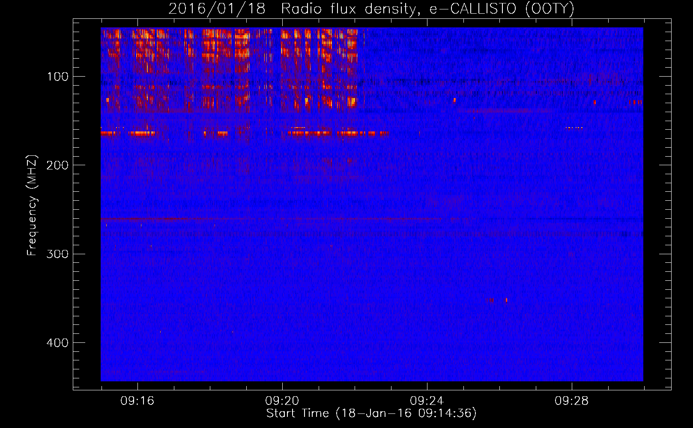
Task: Click the 200 frequency tick label
Action: coord(57,165)
